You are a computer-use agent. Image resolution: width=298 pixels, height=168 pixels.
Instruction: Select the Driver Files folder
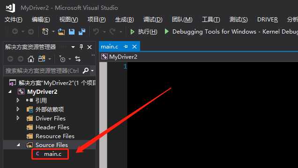(x=51, y=119)
